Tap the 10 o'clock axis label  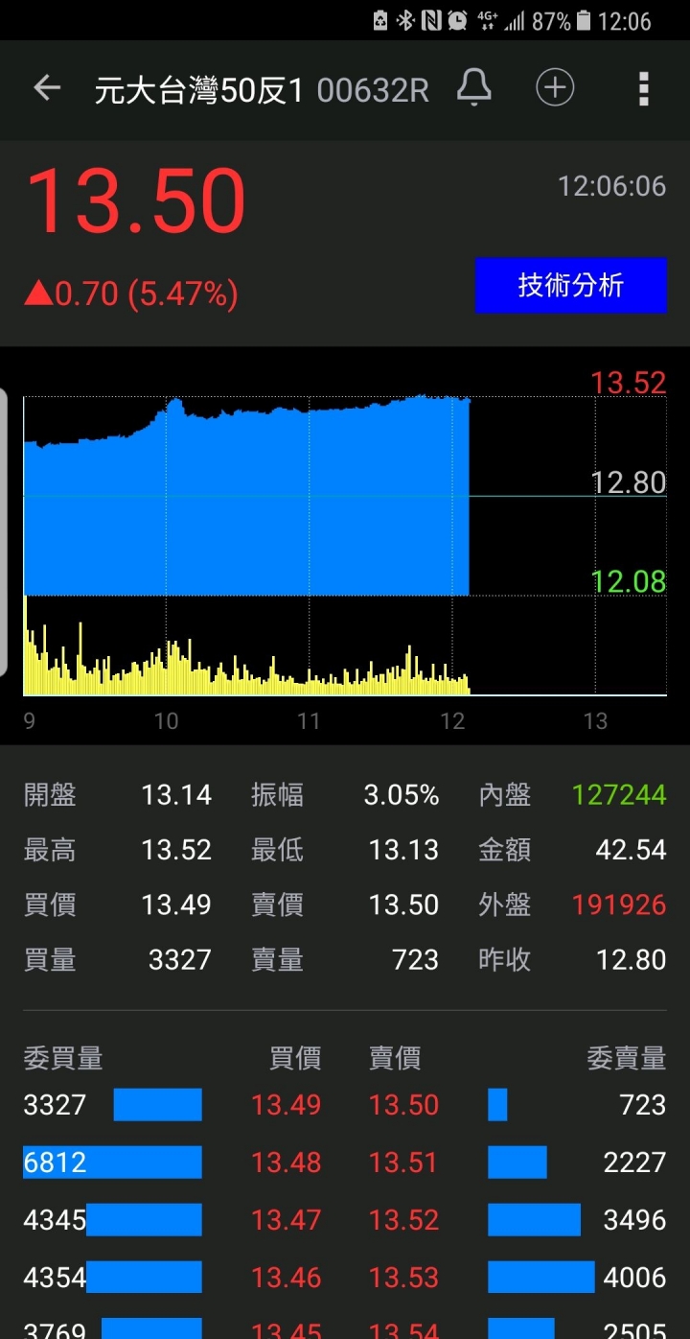point(166,720)
